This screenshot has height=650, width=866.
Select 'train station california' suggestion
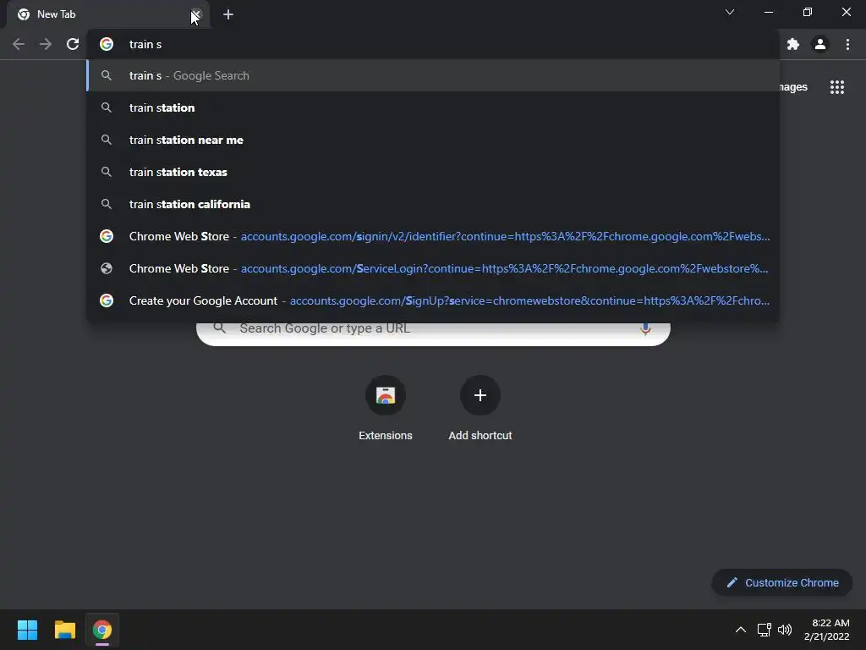coord(433,204)
